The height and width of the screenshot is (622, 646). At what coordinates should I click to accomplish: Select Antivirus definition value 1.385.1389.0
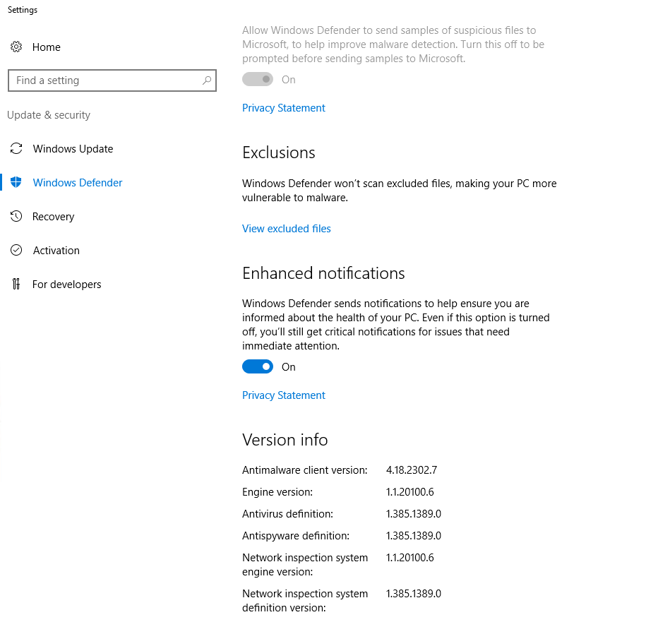[x=413, y=514]
